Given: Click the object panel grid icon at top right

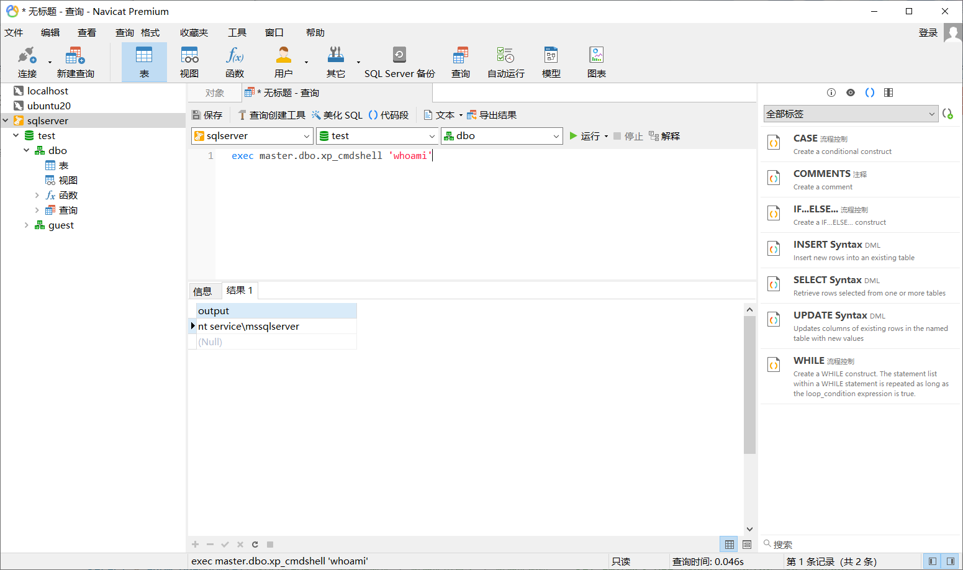Looking at the screenshot, I should [888, 93].
